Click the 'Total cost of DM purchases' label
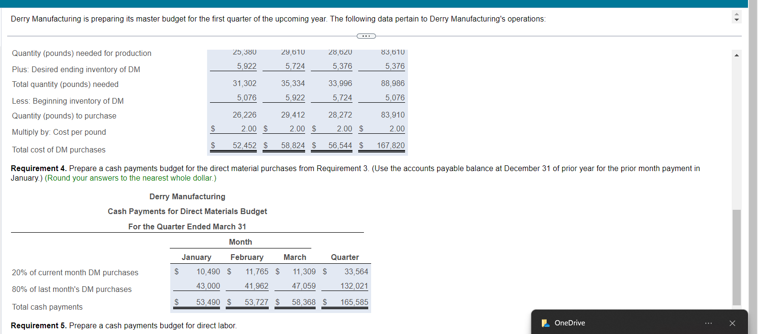Viewport: 758px width, 334px height. 59,150
